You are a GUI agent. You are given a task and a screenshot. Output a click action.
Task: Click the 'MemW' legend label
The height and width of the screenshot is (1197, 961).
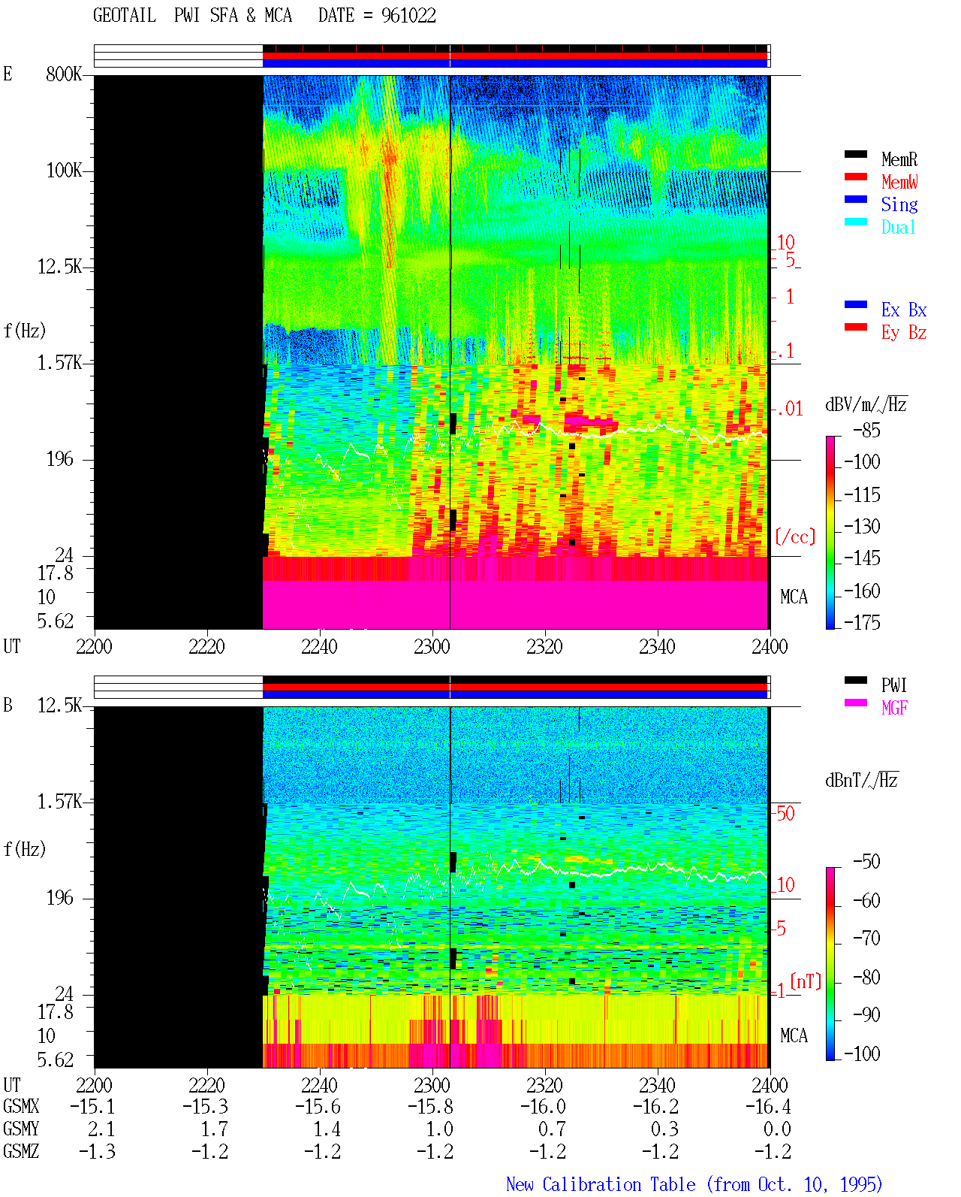[x=899, y=182]
